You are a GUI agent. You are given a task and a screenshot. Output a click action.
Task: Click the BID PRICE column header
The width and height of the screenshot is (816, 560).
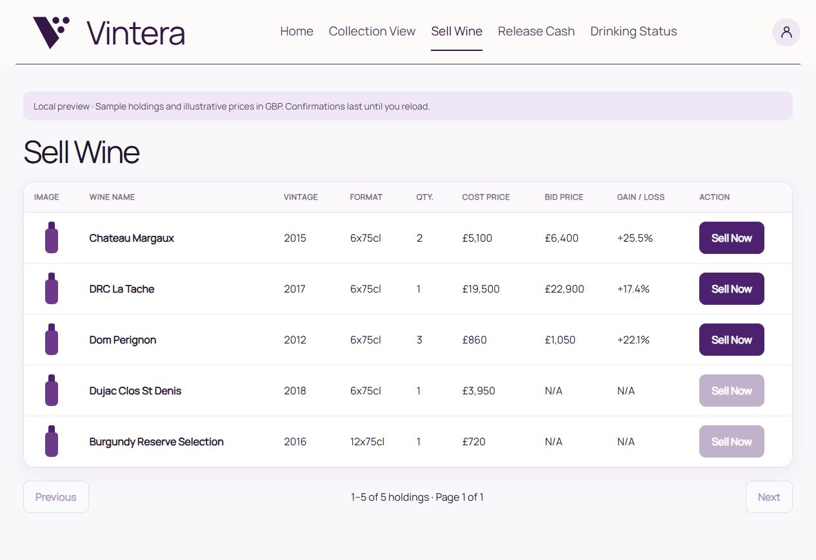pos(564,197)
